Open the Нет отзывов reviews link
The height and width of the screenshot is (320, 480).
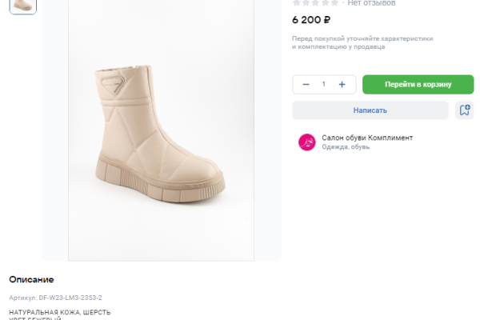[371, 3]
